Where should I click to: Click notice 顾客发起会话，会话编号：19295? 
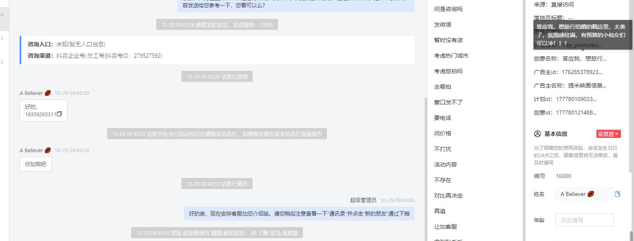tap(217, 25)
